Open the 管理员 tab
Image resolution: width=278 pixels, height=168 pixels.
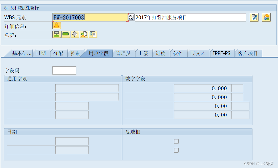tap(124, 53)
